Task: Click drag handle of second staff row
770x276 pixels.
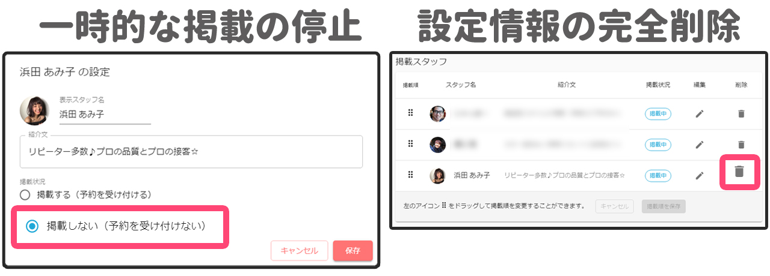Action: [410, 144]
